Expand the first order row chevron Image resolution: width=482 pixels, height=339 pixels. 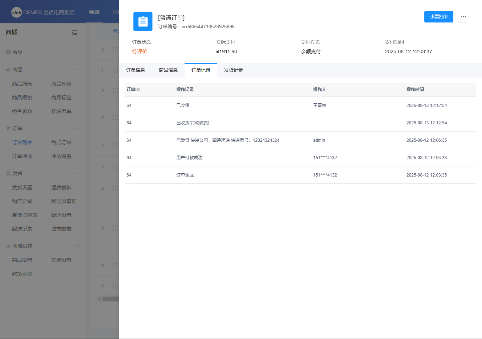103,50
